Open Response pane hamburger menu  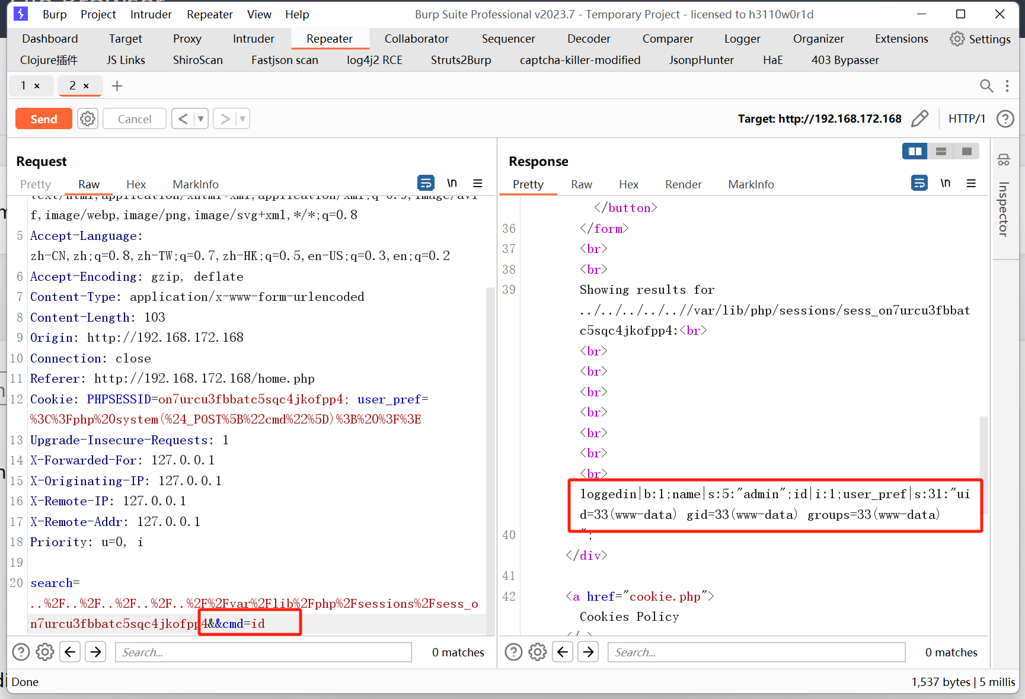tap(971, 183)
